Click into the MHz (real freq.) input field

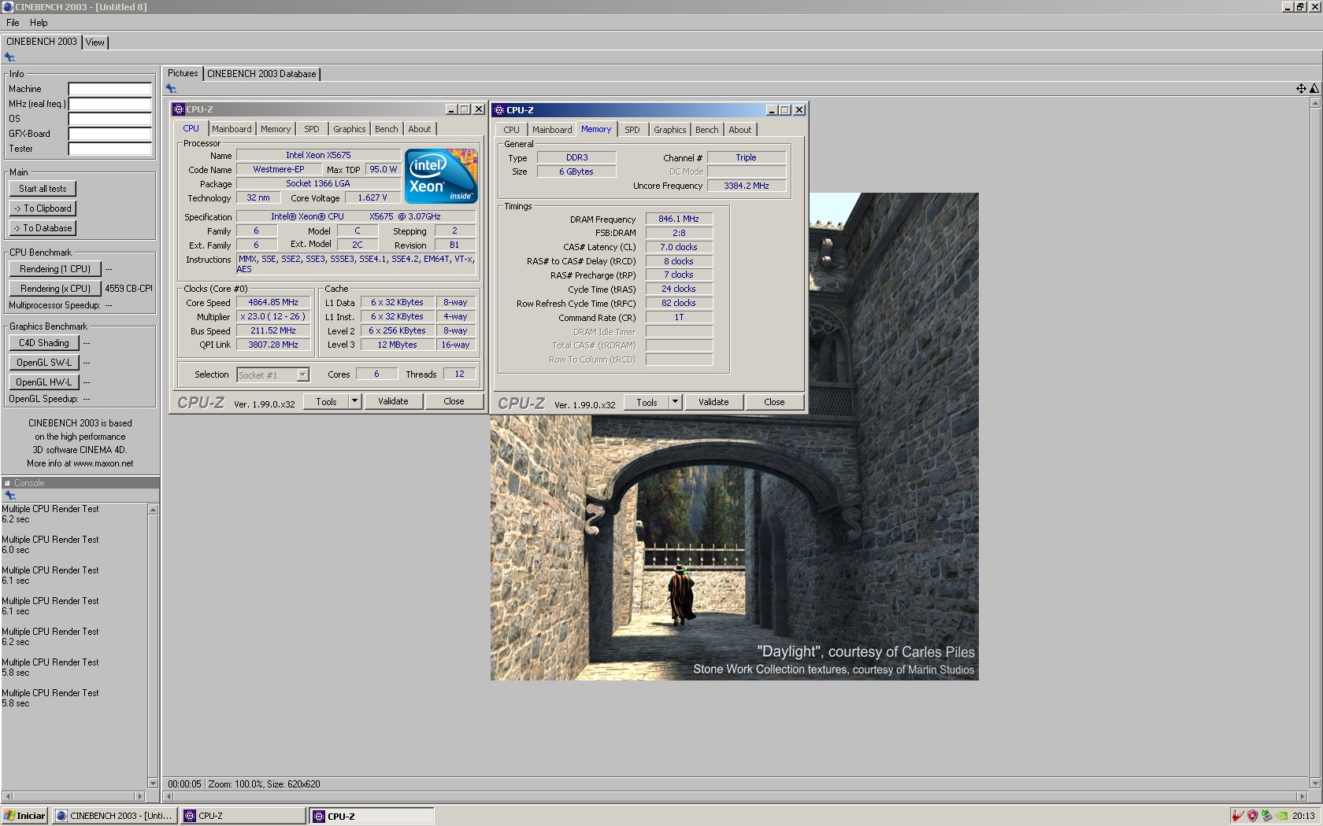[x=110, y=104]
